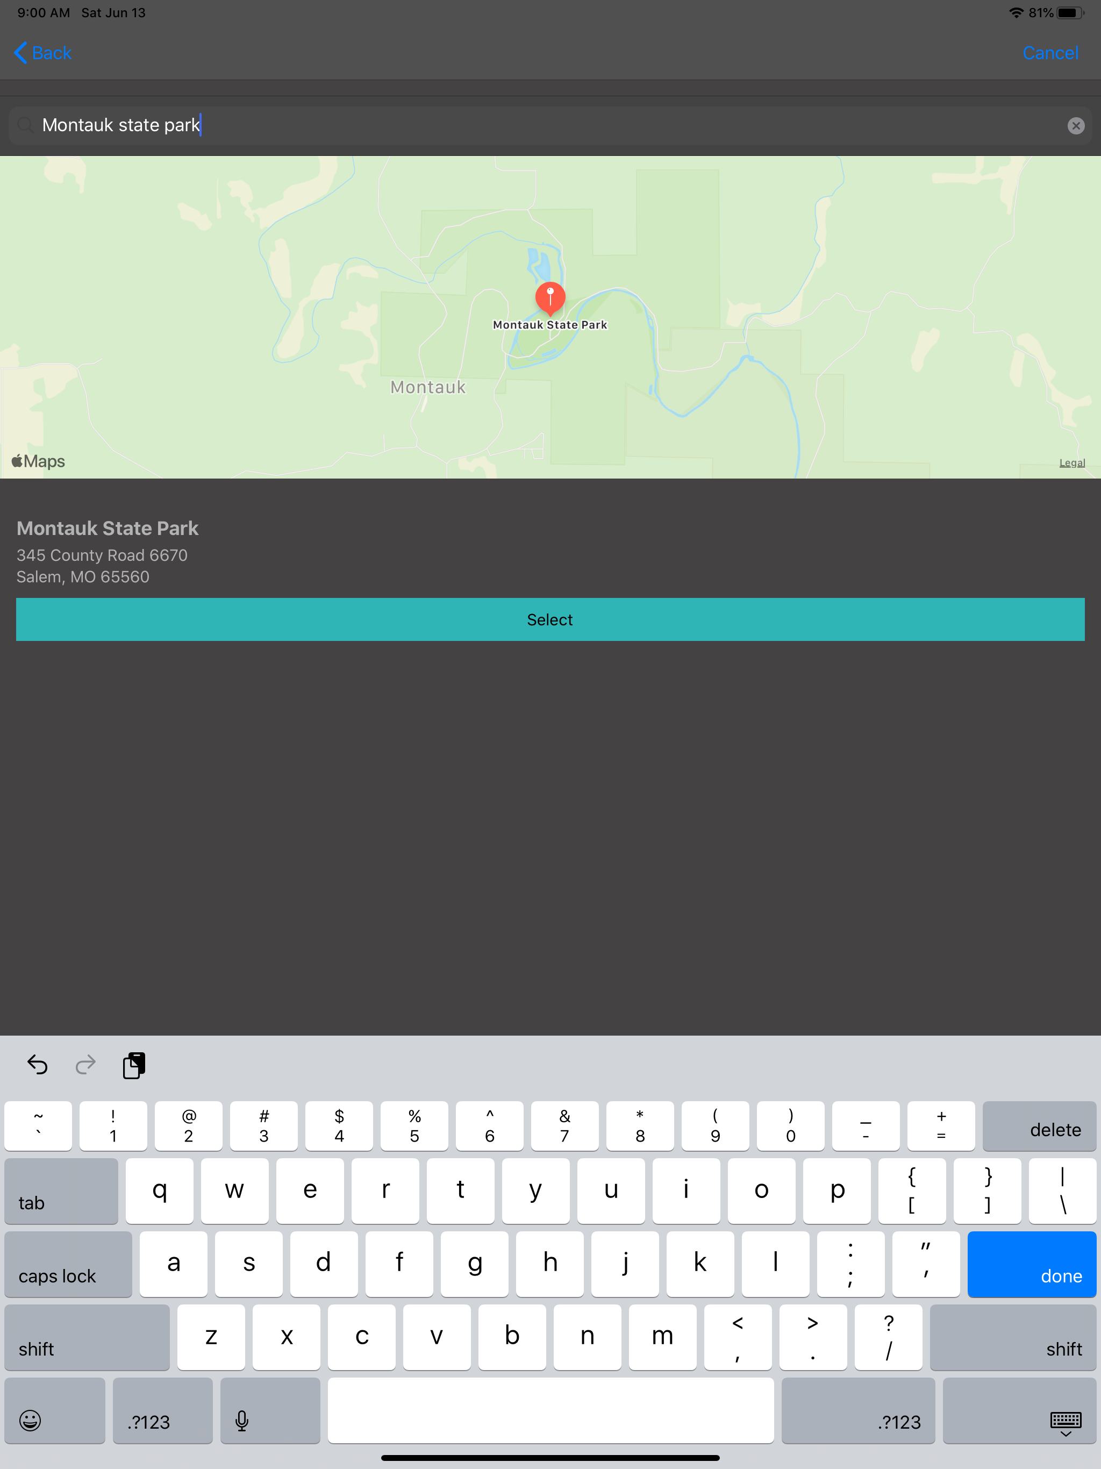Tap the keyboard undo arrow icon
Image resolution: width=1101 pixels, height=1469 pixels.
point(37,1065)
